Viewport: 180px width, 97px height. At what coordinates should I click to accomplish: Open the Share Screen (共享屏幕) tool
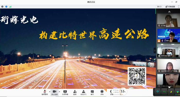(x=65, y=93)
